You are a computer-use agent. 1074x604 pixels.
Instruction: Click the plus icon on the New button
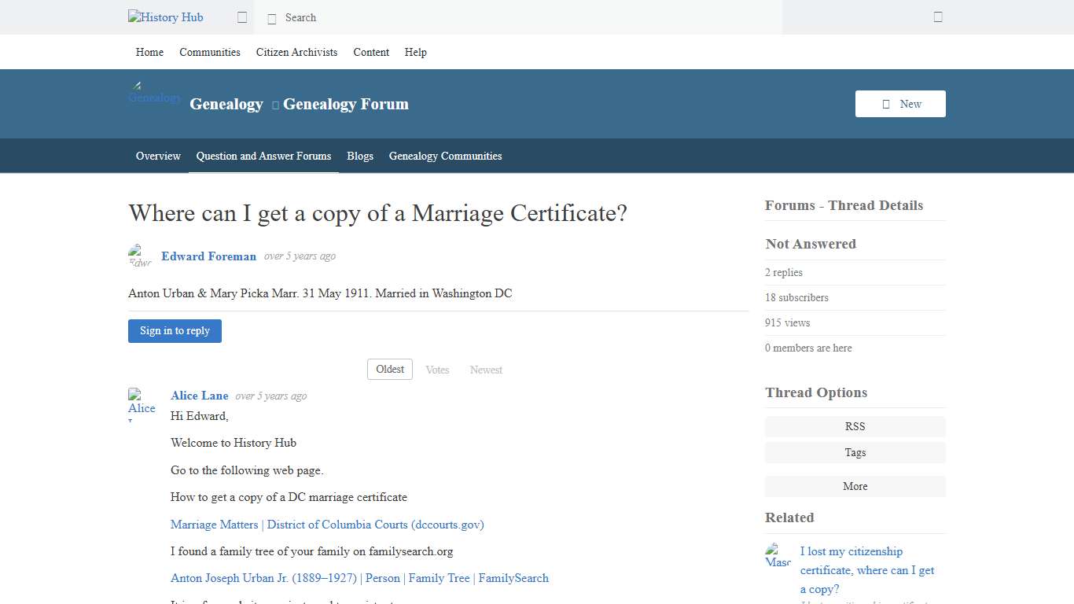pos(886,103)
